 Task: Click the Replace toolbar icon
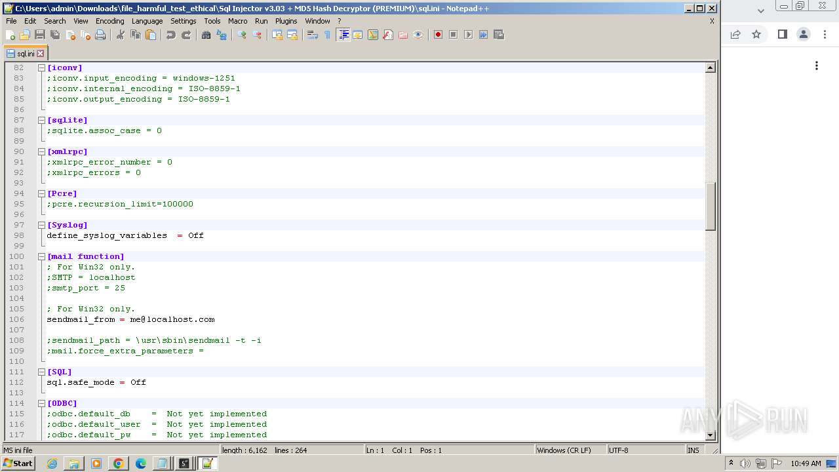coord(222,35)
